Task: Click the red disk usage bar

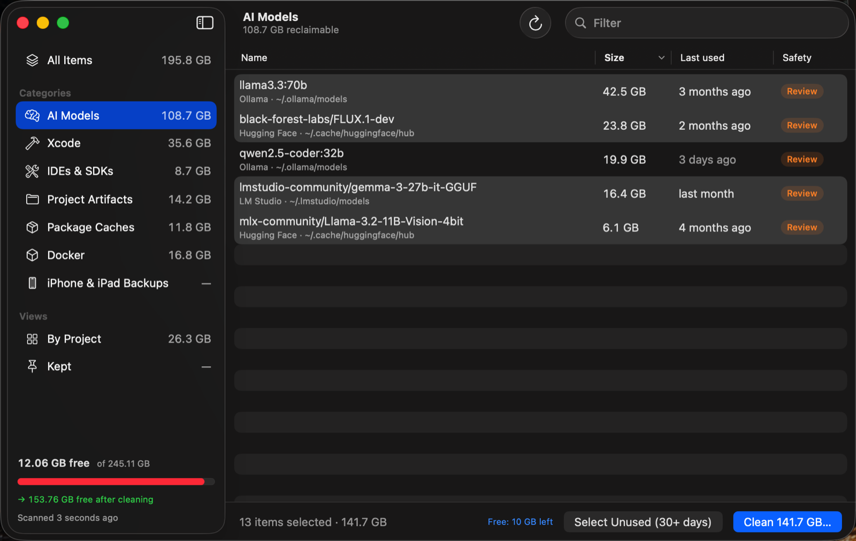Action: (111, 482)
